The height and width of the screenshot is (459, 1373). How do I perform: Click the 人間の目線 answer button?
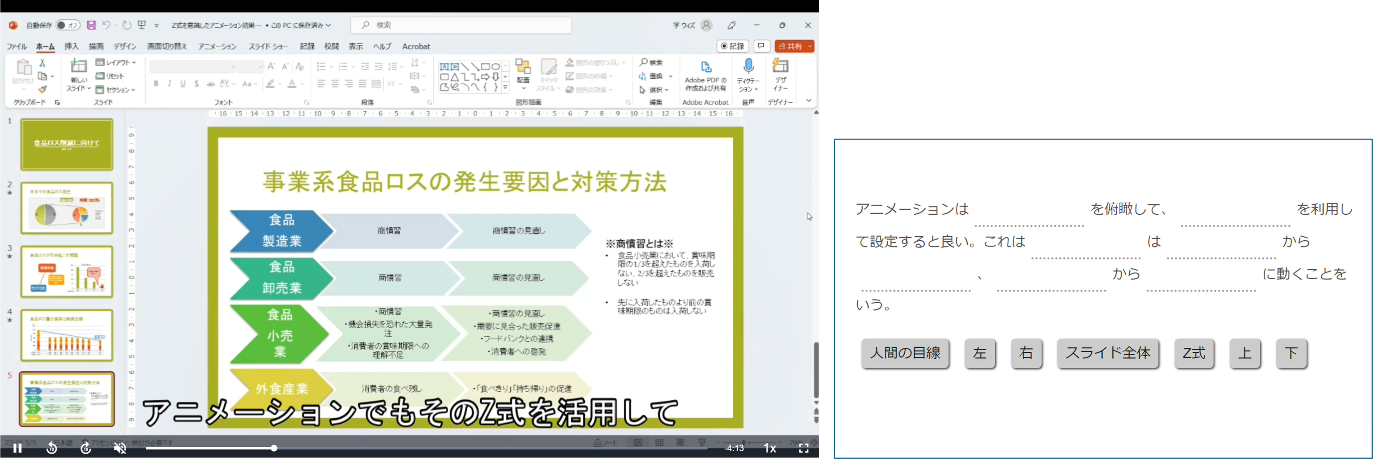point(905,353)
